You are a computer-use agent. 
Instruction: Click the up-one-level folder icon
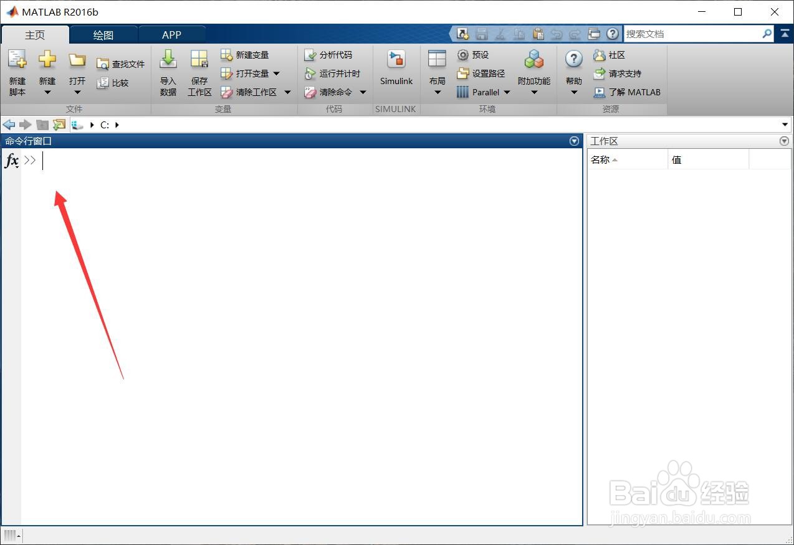42,125
